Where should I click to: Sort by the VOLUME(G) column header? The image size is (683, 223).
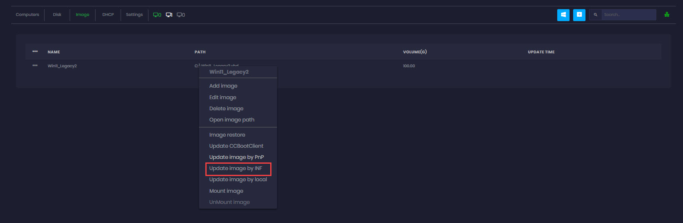click(414, 52)
